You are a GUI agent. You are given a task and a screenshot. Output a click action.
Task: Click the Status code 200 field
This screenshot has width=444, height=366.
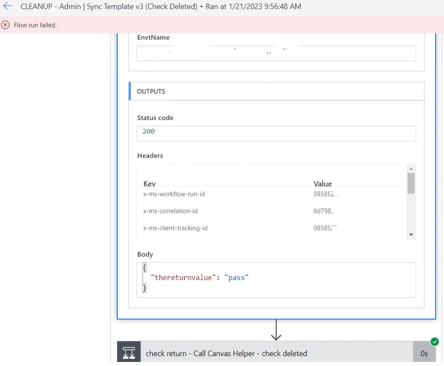pyautogui.click(x=276, y=133)
